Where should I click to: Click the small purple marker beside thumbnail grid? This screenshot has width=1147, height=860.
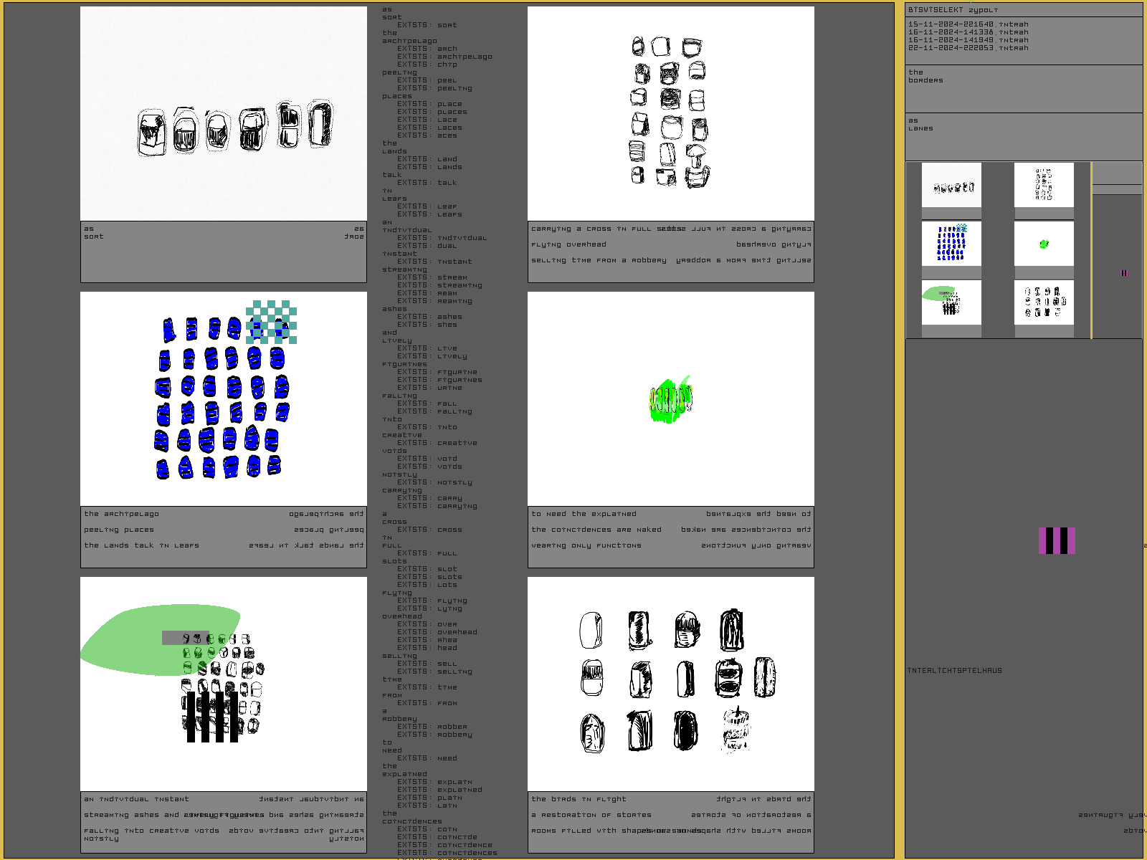[x=1123, y=273]
